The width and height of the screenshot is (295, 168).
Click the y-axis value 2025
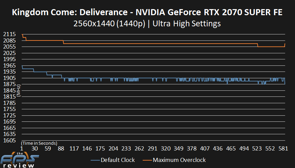coord(9,53)
